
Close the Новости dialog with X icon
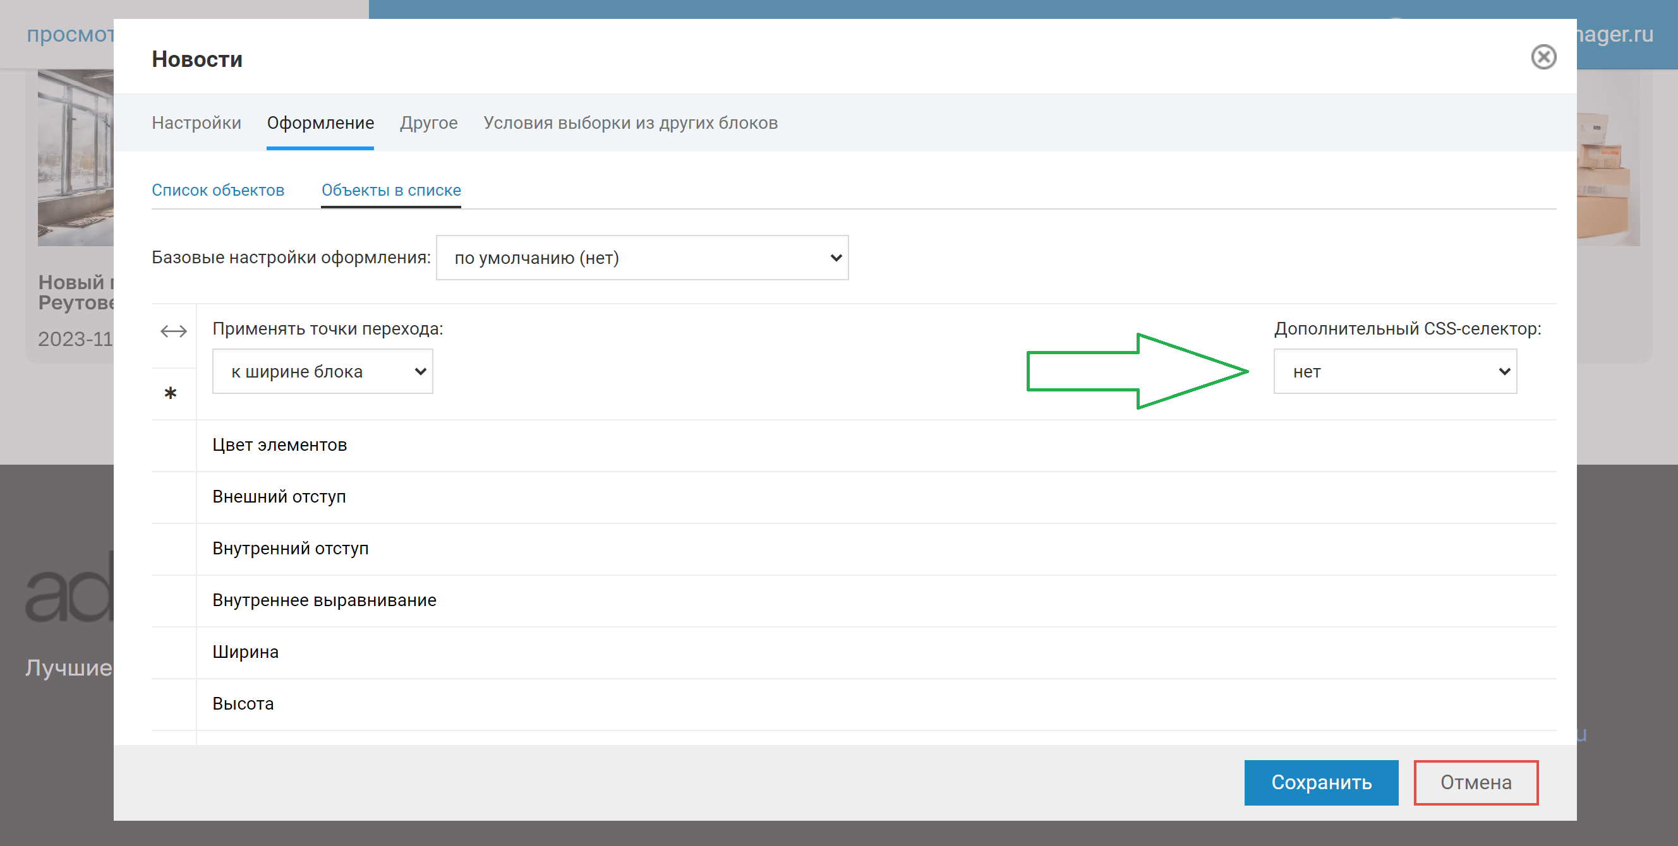pos(1543,57)
